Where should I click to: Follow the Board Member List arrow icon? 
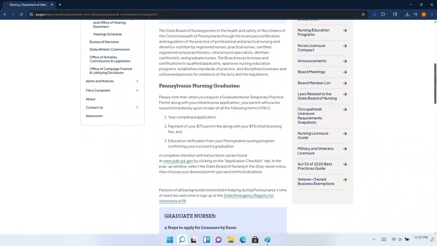pyautogui.click(x=345, y=83)
